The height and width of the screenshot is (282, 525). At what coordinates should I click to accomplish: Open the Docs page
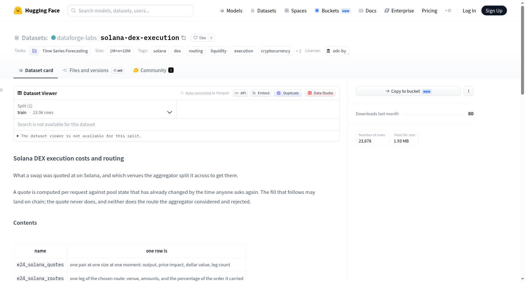coord(367,10)
